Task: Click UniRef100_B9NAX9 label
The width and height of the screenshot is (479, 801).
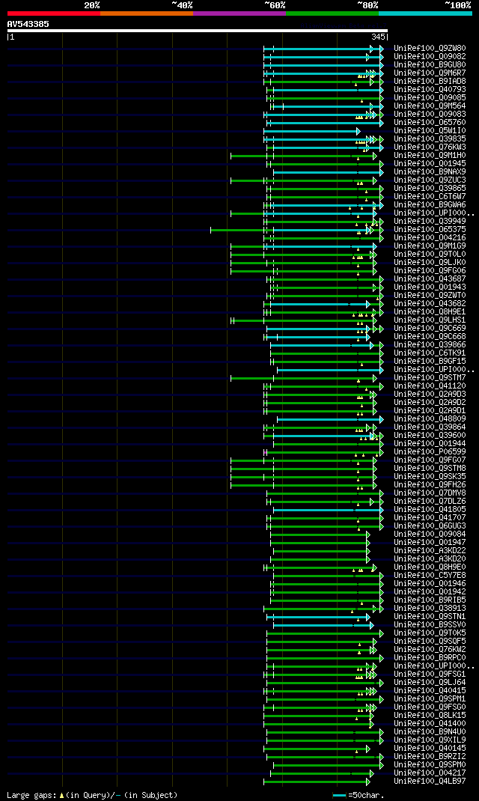Action: point(430,172)
